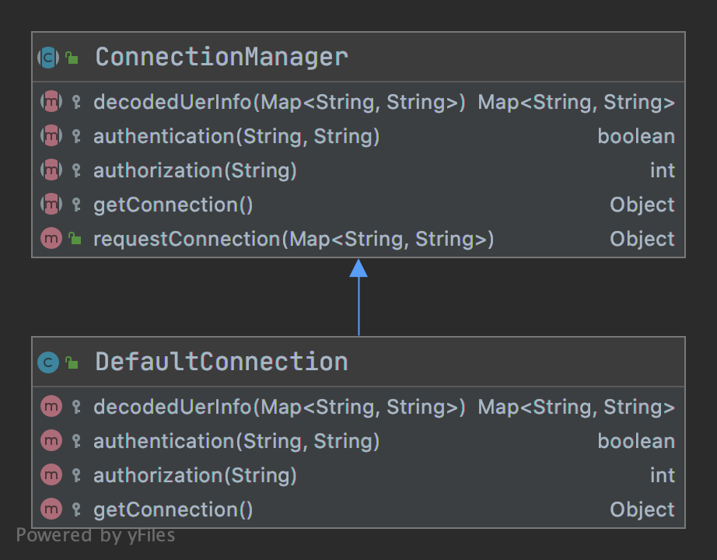The image size is (717, 560).
Task: Click the class icon beside DefaultConnection
Action: tap(48, 362)
